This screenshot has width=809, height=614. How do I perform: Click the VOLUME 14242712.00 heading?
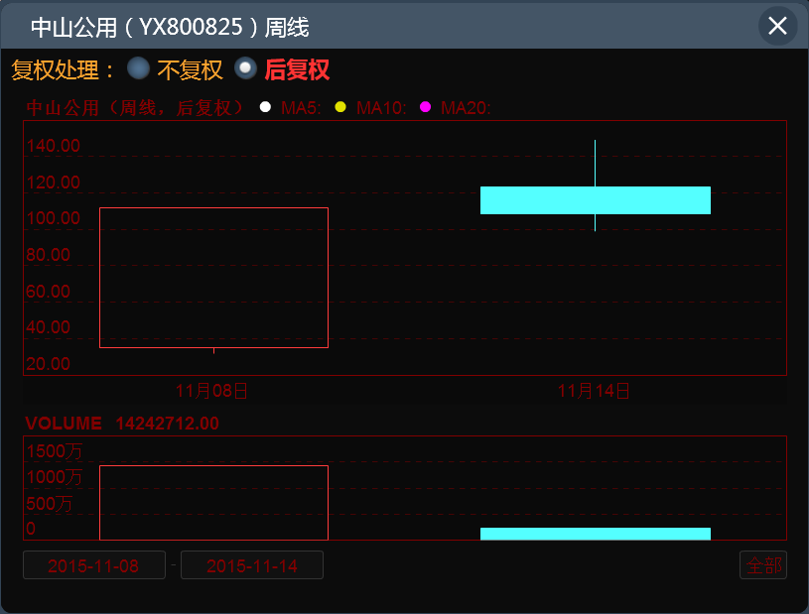122,424
